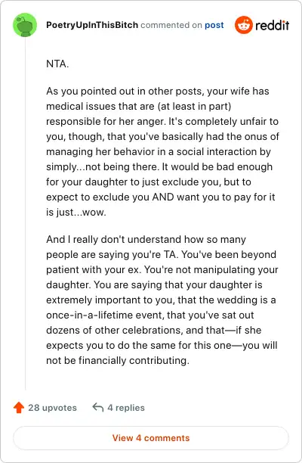
Task: Open the reddit wordmark next to the logo
Action: click(x=273, y=25)
